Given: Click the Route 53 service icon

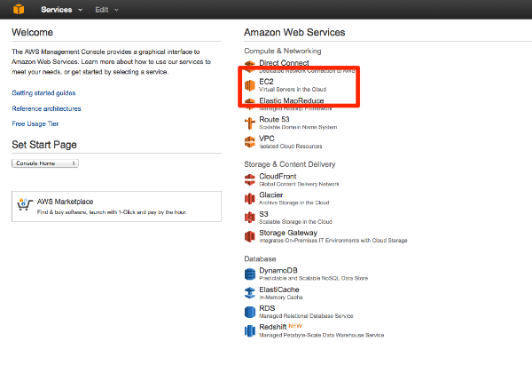Looking at the screenshot, I should pyautogui.click(x=250, y=123).
